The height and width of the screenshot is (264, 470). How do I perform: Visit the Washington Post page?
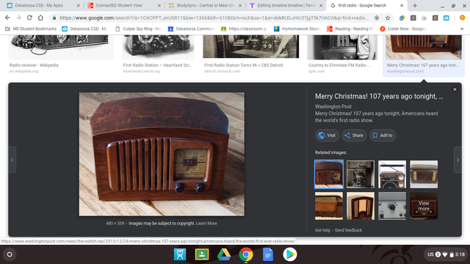pos(327,135)
